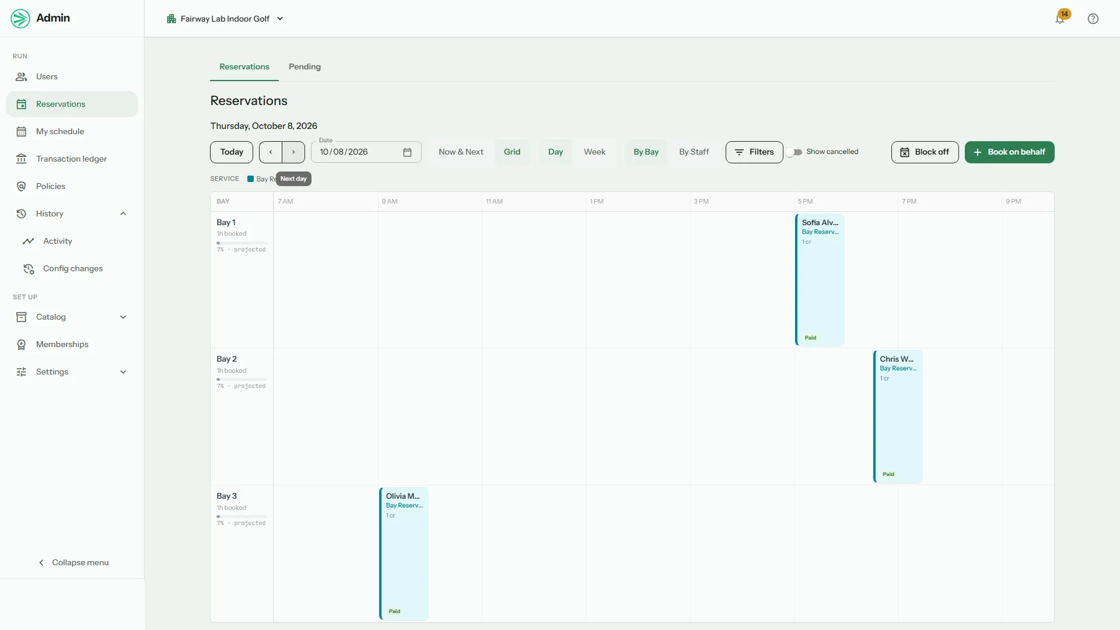Click Book on behalf button
The image size is (1120, 630).
click(1009, 152)
